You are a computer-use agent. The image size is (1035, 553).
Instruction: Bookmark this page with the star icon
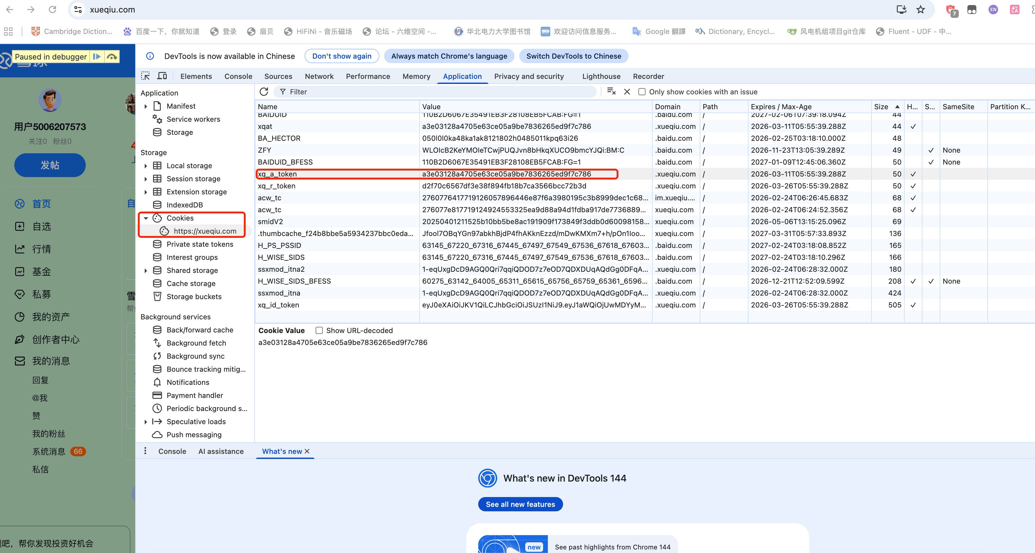point(920,10)
